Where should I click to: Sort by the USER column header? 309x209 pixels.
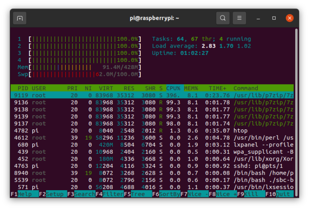(39, 88)
